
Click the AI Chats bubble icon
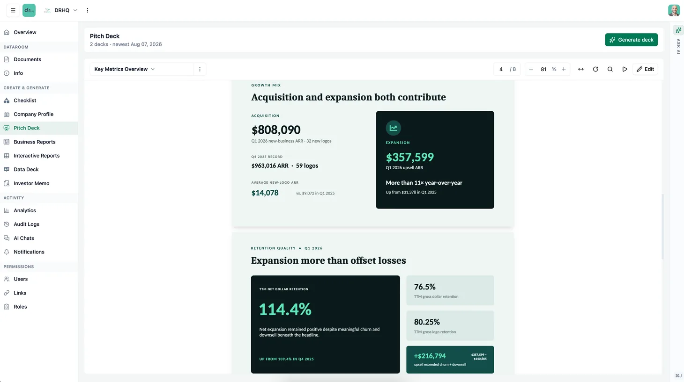tap(7, 238)
